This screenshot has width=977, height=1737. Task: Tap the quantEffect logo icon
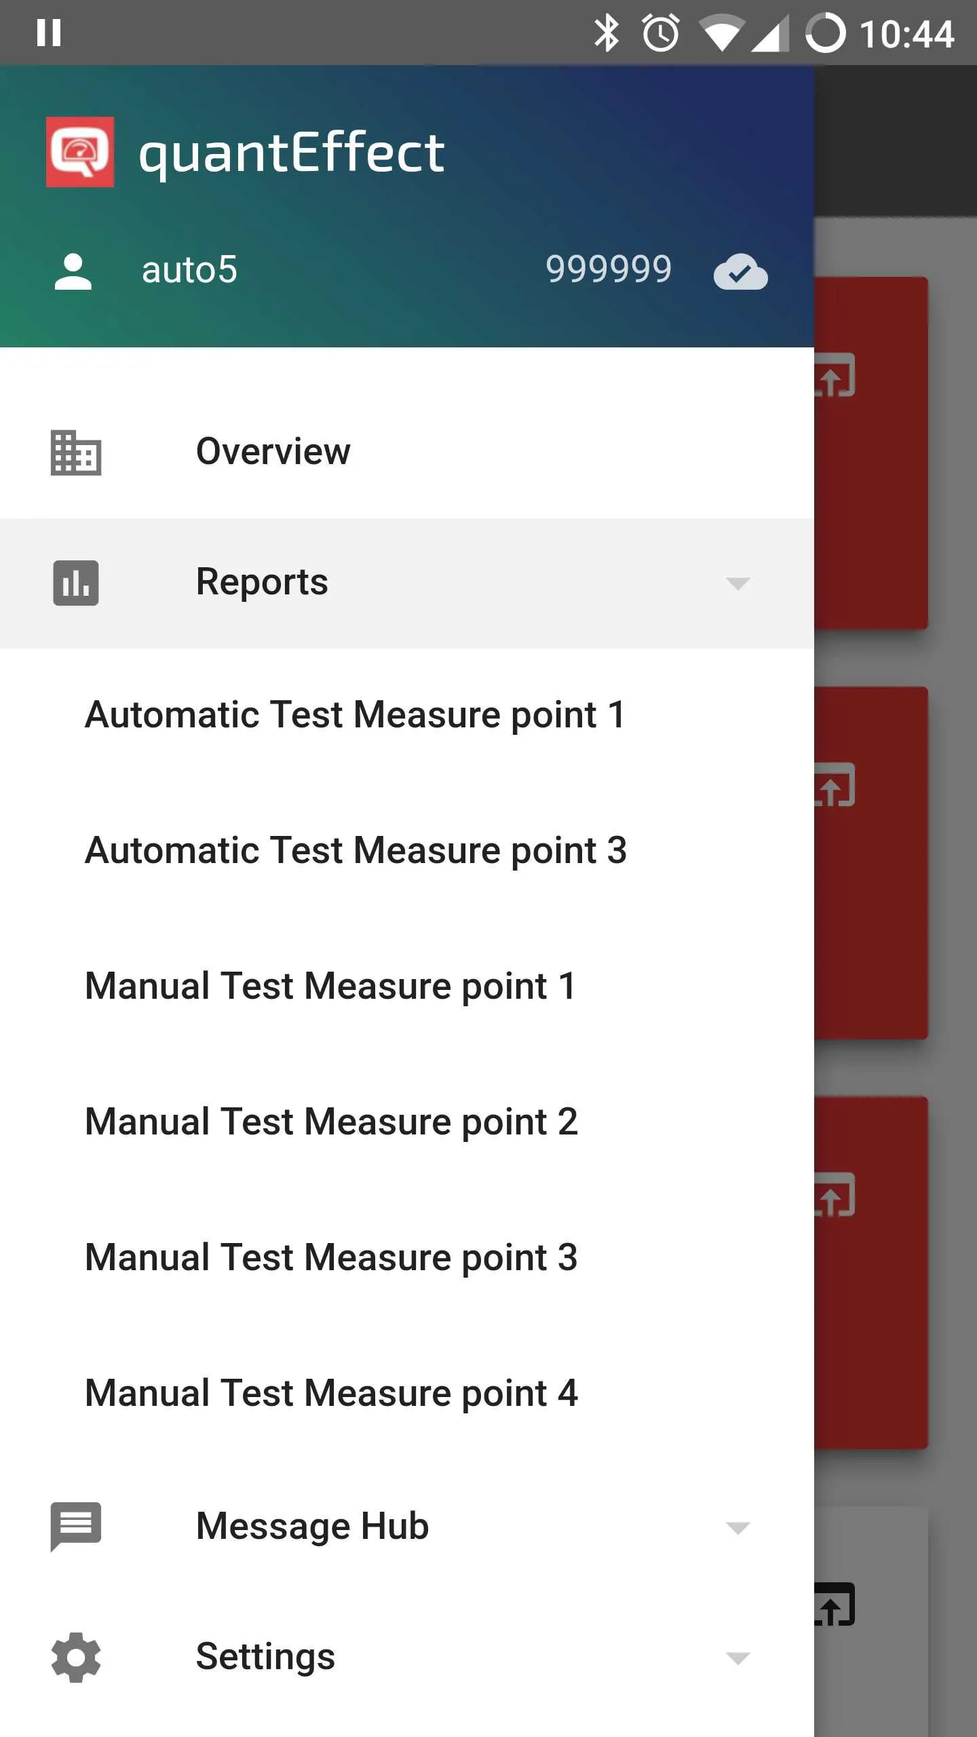[80, 152]
